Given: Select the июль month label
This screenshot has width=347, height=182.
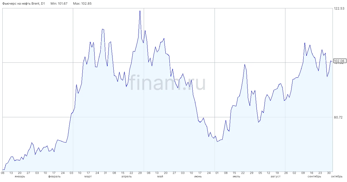Looking at the screenshot, I should 236,177.
